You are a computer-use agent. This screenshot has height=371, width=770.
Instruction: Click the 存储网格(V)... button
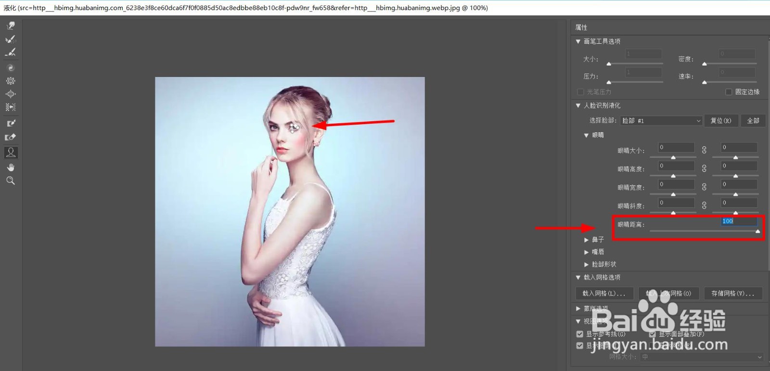733,293
